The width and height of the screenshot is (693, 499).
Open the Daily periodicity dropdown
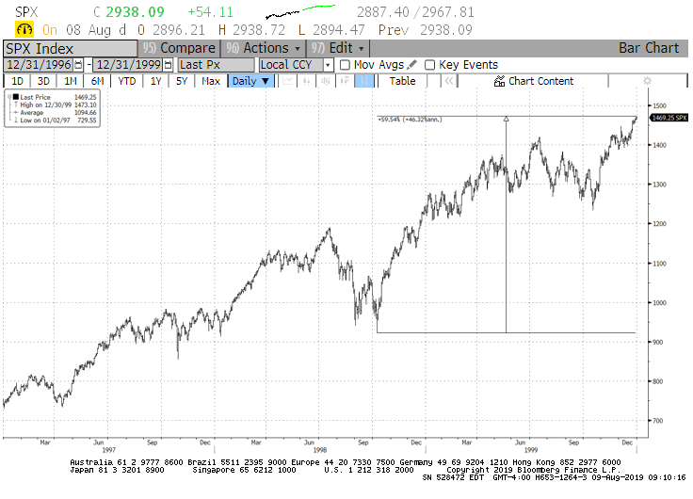pos(251,81)
